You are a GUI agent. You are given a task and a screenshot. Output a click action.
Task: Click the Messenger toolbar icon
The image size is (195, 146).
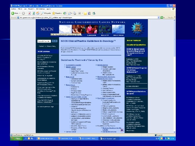94,13
